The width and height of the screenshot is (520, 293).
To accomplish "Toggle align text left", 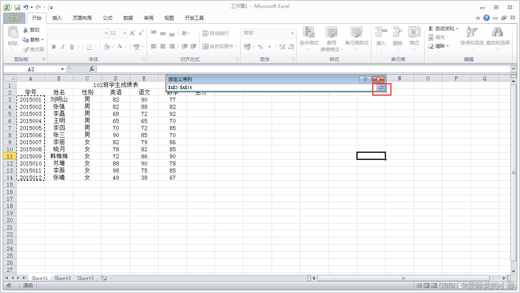I will [x=154, y=46].
